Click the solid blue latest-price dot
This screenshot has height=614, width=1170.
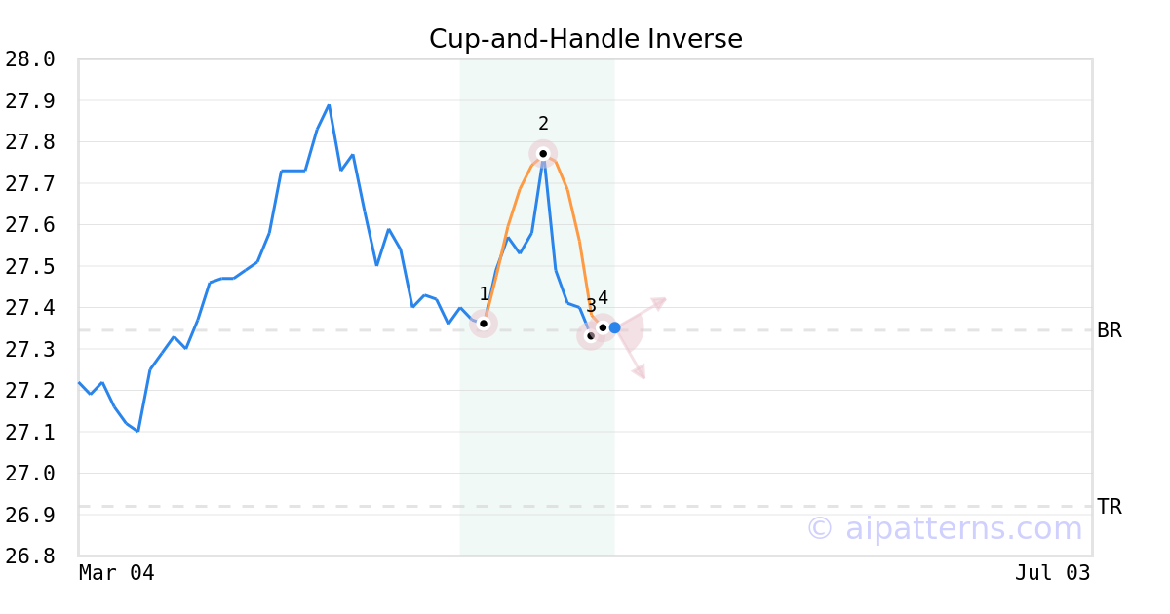point(614,327)
